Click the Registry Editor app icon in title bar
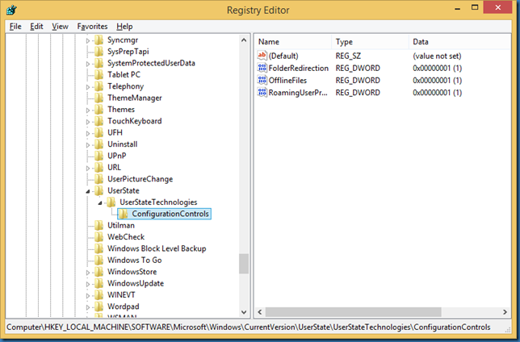Viewport: 520px width, 342px height. click(11, 10)
